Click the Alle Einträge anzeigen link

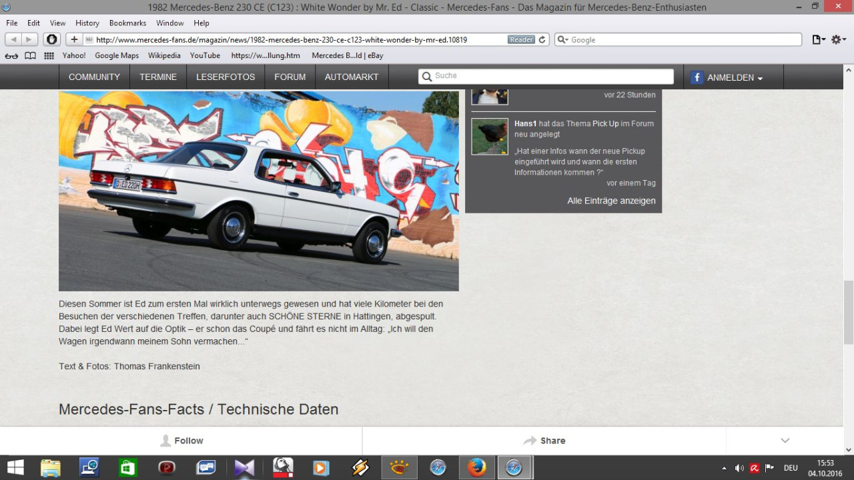[611, 201]
